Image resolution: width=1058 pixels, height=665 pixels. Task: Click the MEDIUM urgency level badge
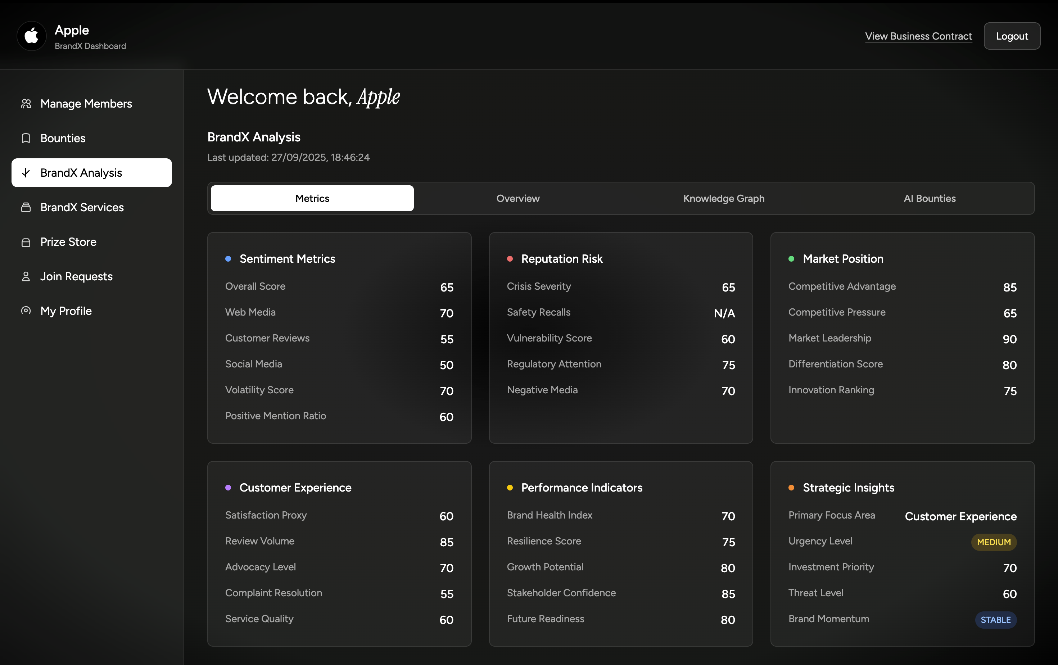994,542
